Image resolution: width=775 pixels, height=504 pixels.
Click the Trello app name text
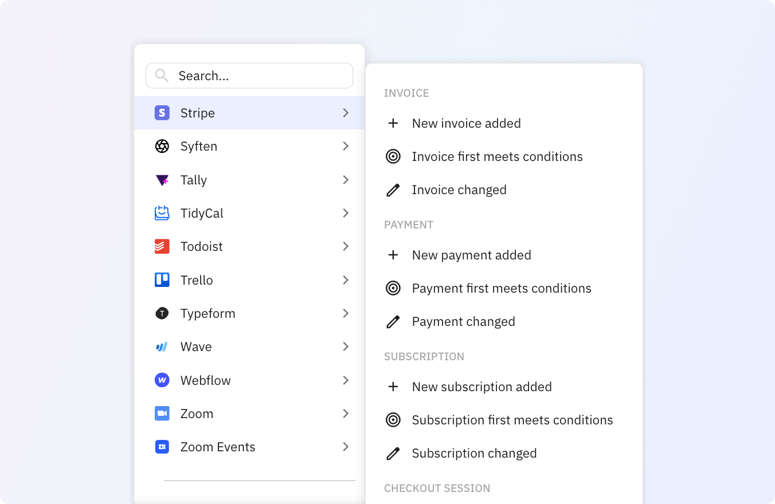[197, 280]
